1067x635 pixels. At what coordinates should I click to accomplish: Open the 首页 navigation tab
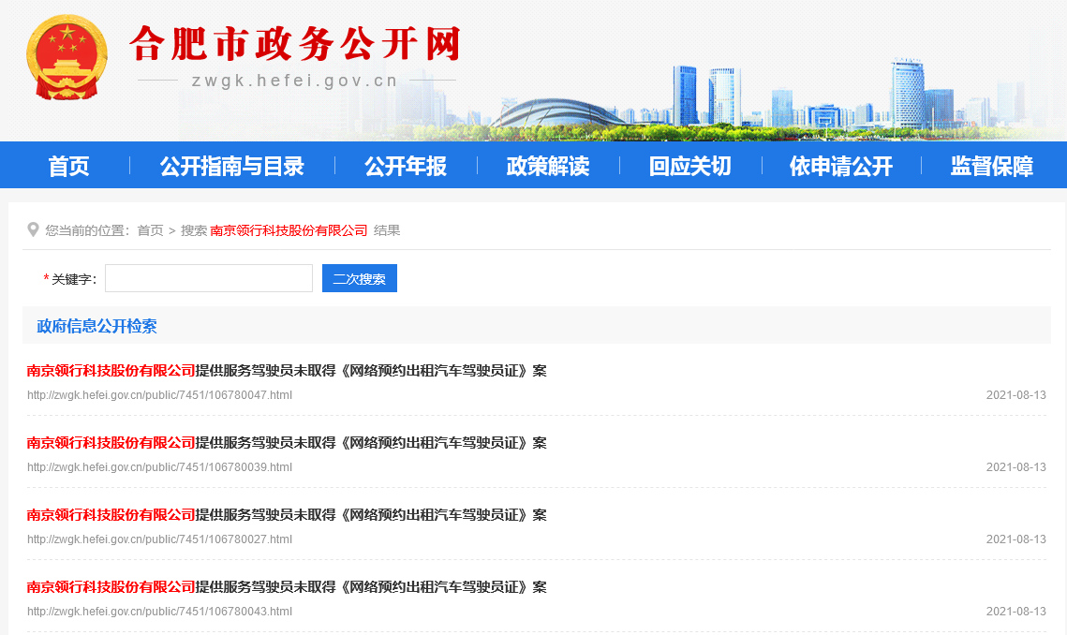68,166
